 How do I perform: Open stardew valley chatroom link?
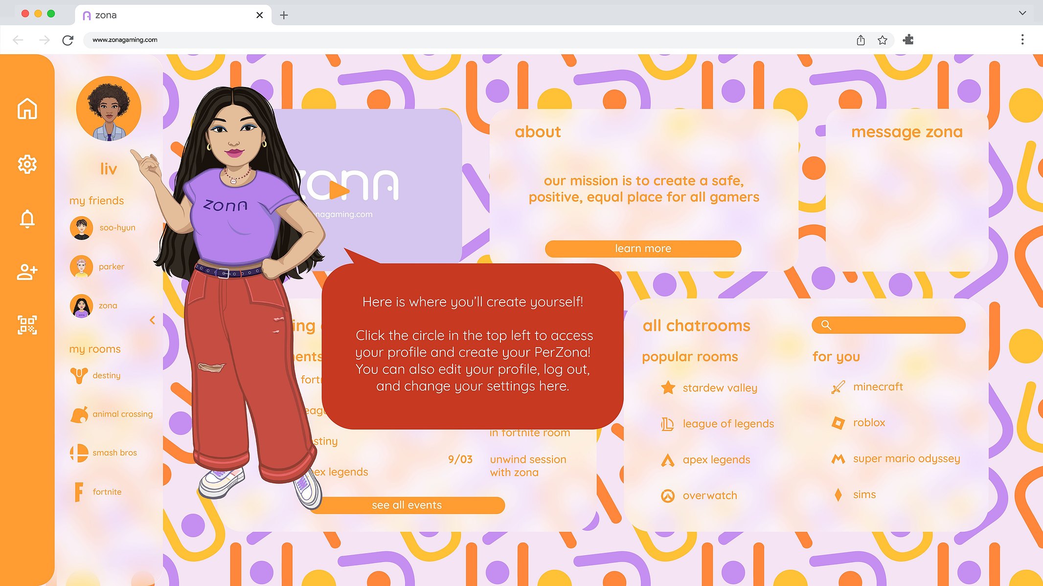click(x=720, y=388)
